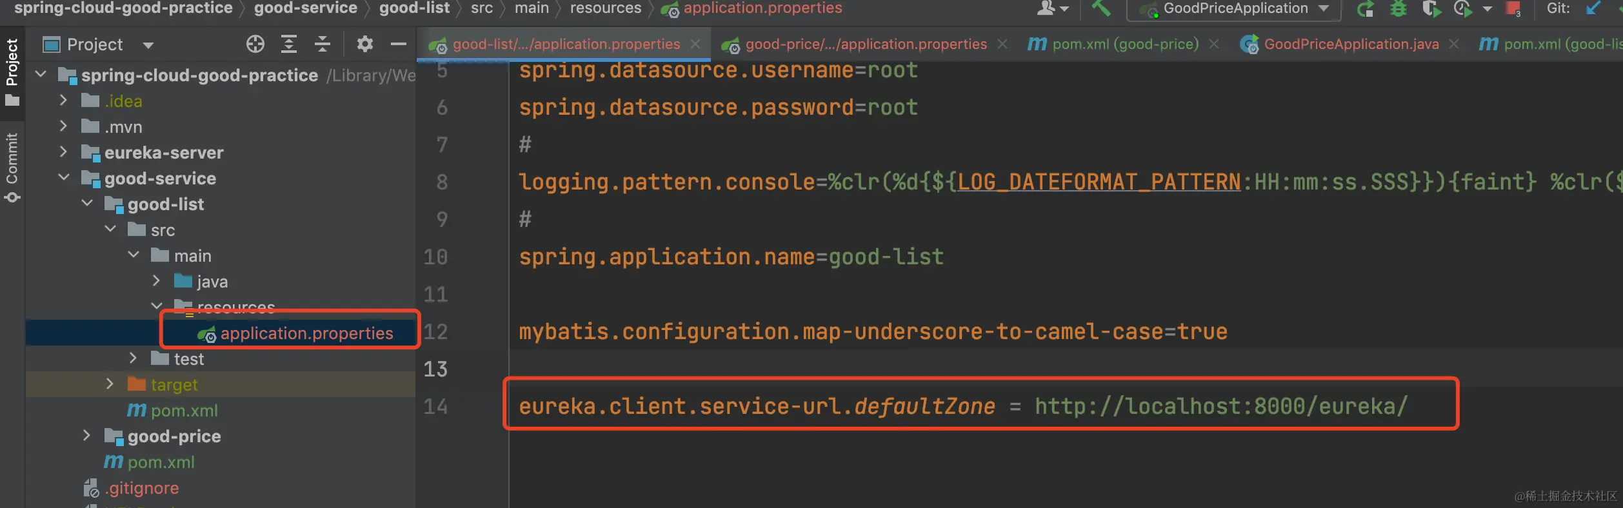Toggle the Project tool window sidebar stripe
Viewport: 1623px width, 508px height.
click(12, 71)
